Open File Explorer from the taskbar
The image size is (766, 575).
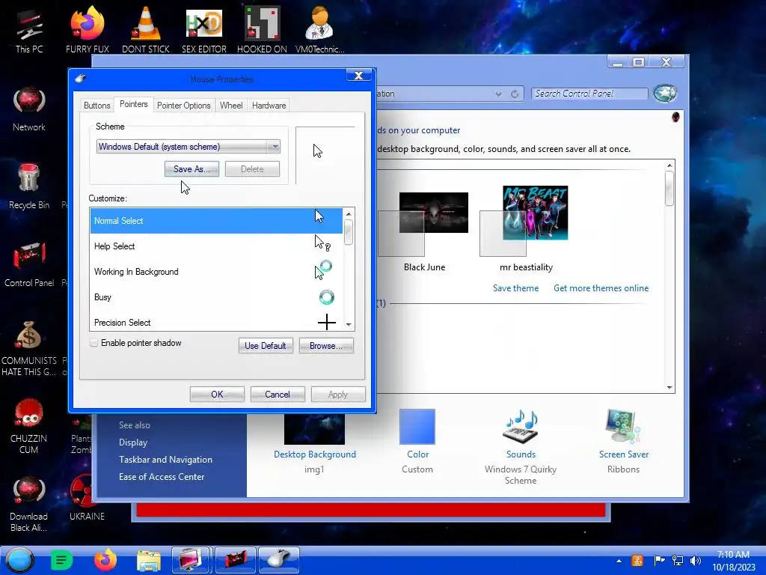(149, 561)
